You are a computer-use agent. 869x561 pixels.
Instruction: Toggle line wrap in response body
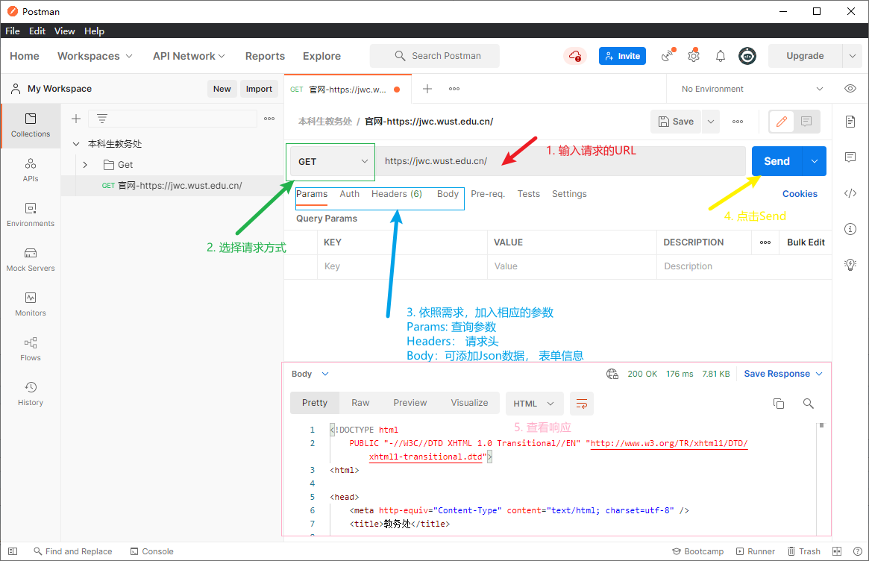pos(581,404)
